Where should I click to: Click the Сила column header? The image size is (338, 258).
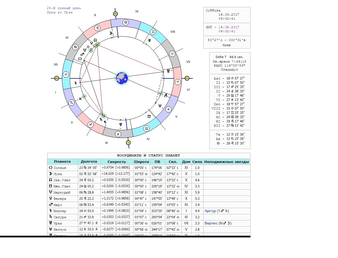click(197, 162)
